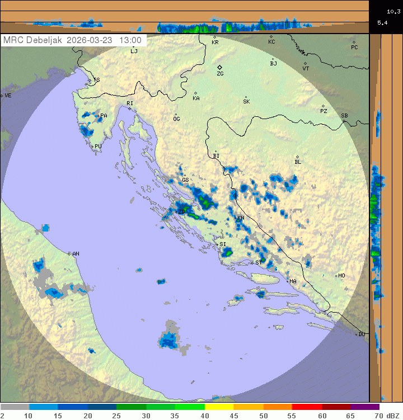Click the yellow 40-45 dBZ scale segment

point(219,407)
